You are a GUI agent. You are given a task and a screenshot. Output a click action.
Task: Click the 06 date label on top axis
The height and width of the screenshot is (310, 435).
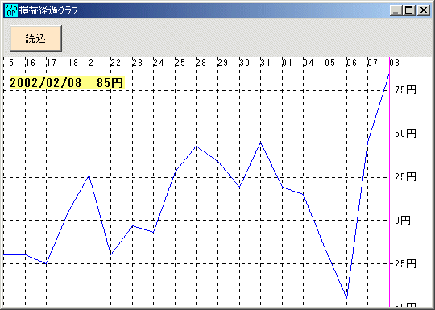tap(351, 63)
